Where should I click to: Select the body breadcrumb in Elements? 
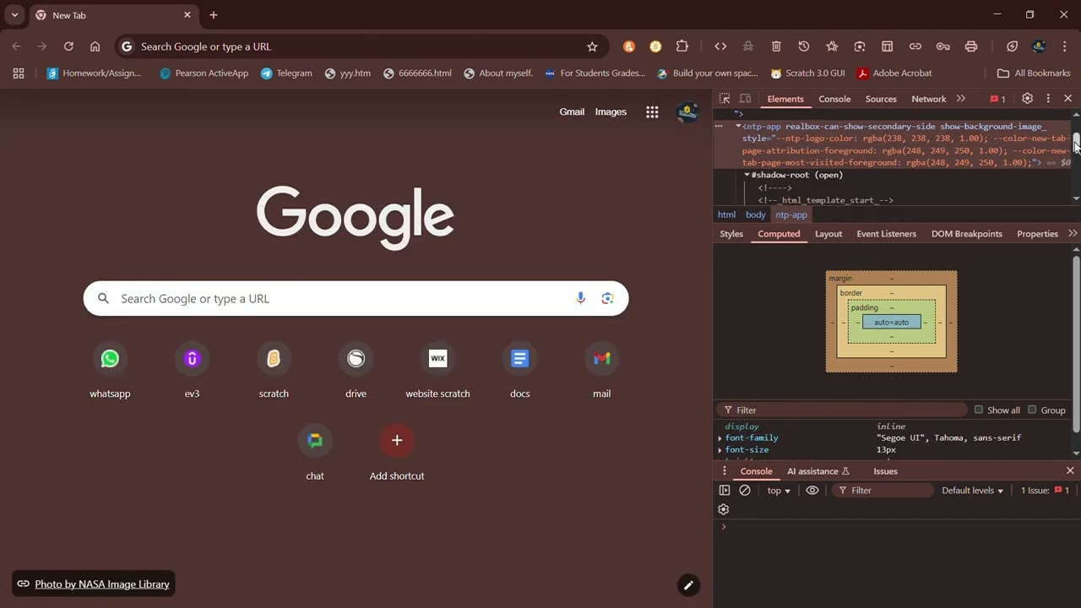click(755, 214)
